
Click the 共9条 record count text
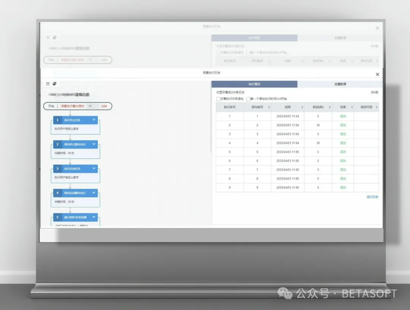tap(374, 92)
